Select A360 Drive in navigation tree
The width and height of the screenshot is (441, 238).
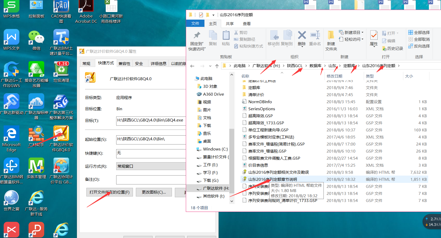pyautogui.click(x=210, y=94)
